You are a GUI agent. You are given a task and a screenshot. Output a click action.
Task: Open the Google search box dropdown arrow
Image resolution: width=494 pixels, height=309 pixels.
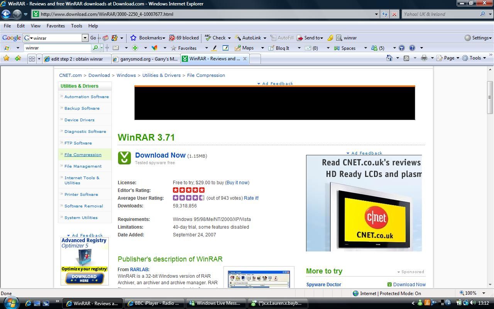tap(85, 38)
